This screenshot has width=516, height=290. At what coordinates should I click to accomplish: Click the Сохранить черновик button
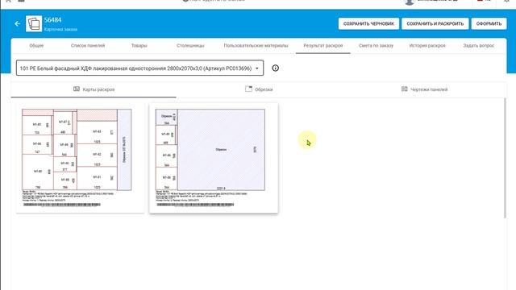(x=368, y=23)
